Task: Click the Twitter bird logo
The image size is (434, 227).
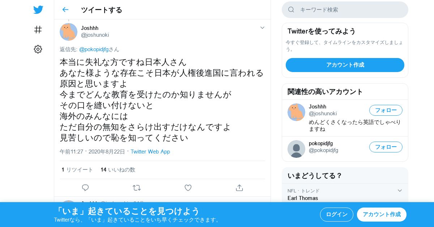Action: click(38, 10)
